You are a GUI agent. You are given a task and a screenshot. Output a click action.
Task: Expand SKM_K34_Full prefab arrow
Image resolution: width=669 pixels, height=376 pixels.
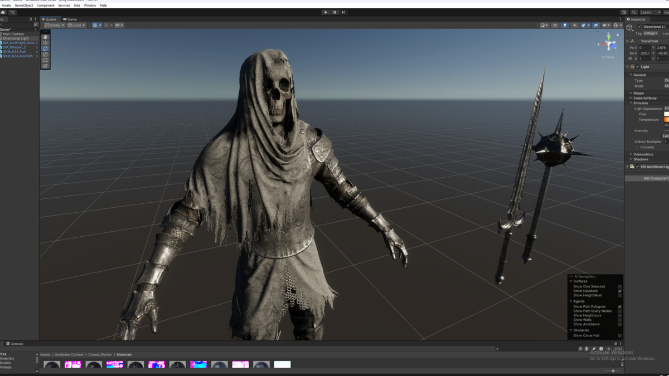[x=37, y=52]
